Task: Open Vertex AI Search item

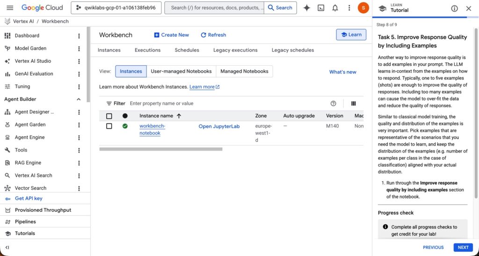Action: [x=33, y=176]
